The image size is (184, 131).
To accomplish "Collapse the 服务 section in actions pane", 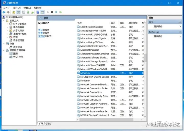I will [x=180, y=22].
